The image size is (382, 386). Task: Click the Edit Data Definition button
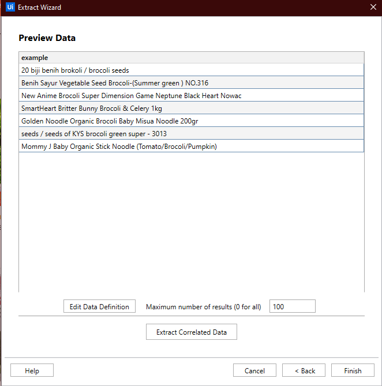(x=99, y=306)
